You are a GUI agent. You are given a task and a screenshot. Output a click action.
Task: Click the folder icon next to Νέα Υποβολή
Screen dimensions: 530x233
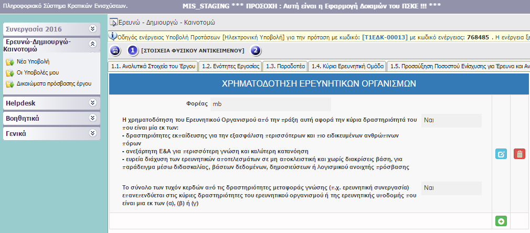pyautogui.click(x=9, y=62)
